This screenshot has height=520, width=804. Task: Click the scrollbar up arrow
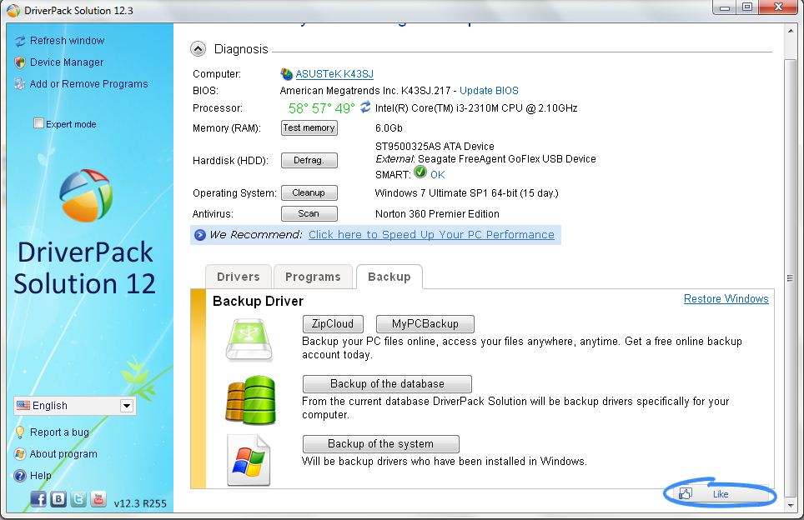coord(790,31)
